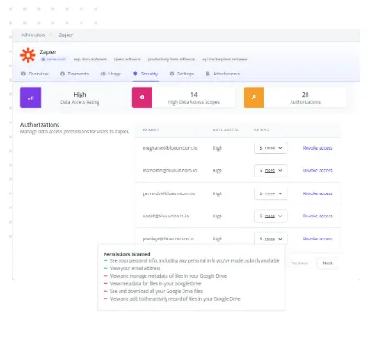373x346 pixels.
Task: Click the Security shield icon
Action: (136, 74)
